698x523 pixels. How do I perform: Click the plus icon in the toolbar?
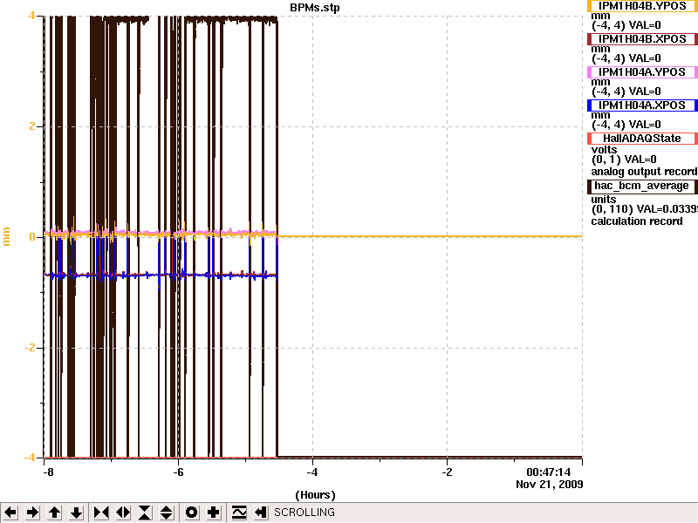tap(213, 513)
